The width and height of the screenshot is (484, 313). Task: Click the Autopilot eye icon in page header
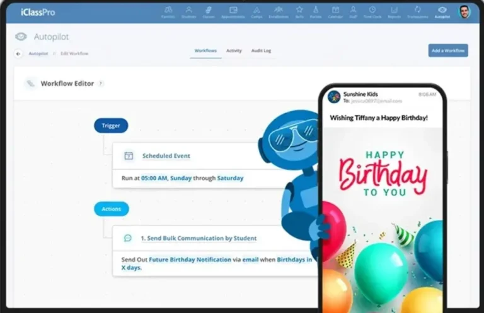pos(21,36)
